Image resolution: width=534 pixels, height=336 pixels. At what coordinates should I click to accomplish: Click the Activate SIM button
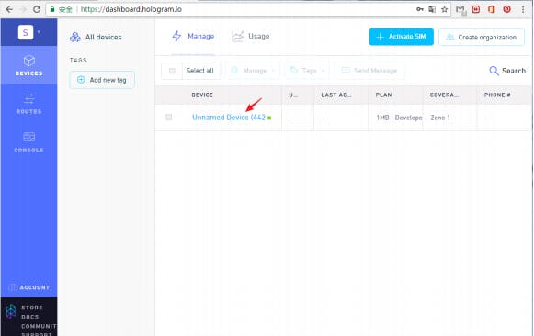coord(401,37)
